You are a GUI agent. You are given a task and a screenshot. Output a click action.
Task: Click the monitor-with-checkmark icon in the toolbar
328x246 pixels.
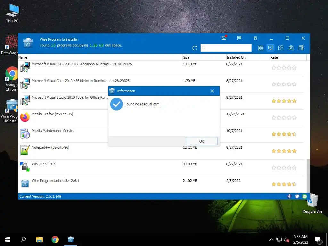[x=270, y=48]
